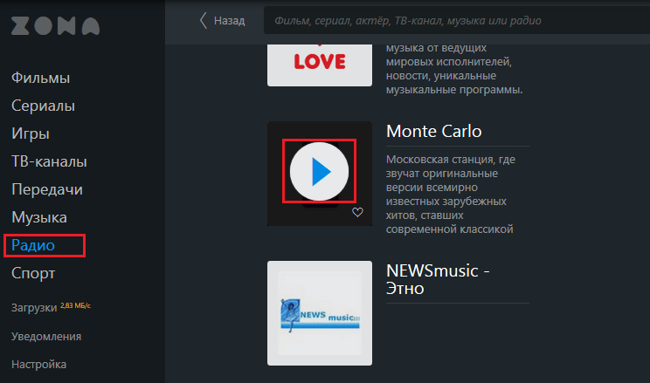Open the Игры section
The height and width of the screenshot is (383, 650).
[x=31, y=133]
